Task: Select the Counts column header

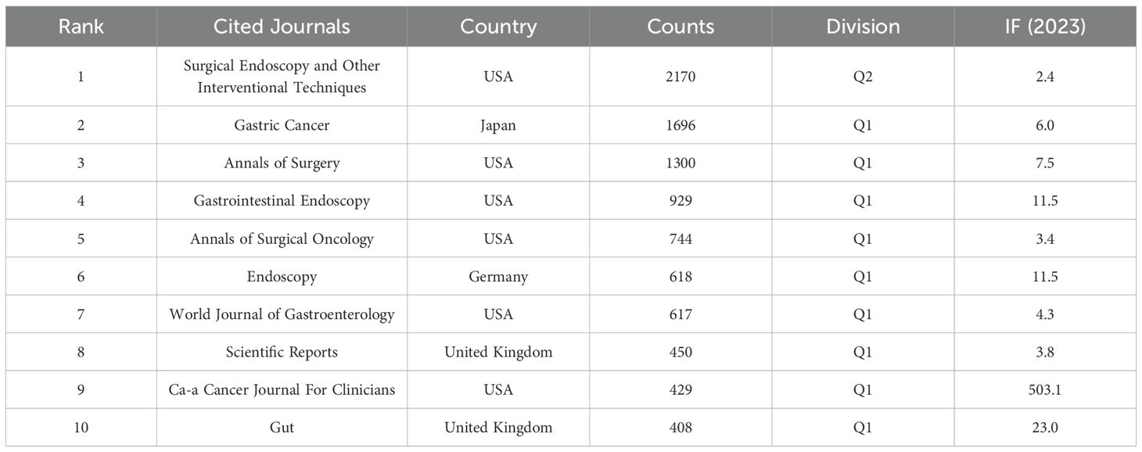Action: coord(681,27)
